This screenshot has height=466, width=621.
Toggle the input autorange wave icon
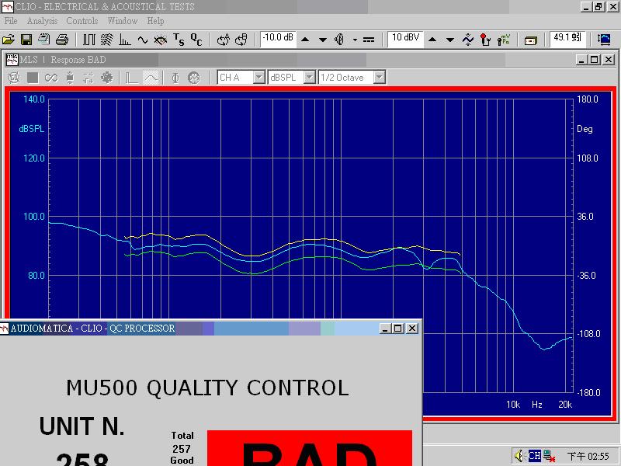tap(468, 40)
